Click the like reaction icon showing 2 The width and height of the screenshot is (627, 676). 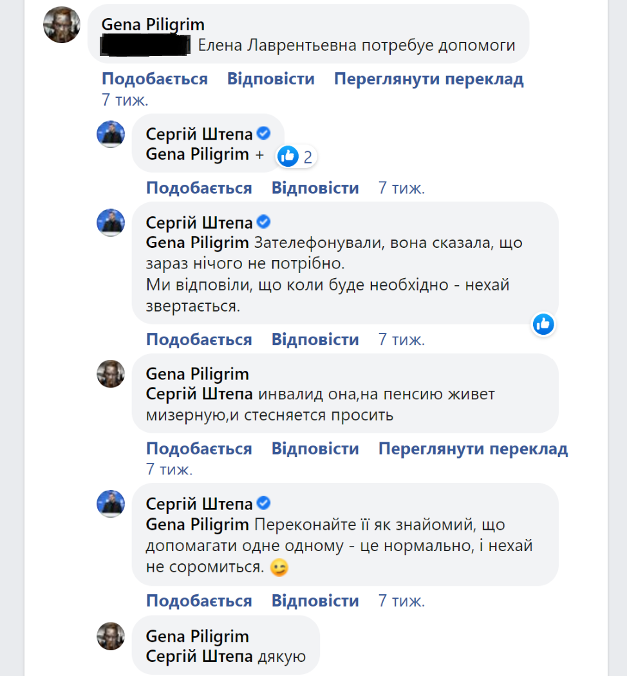tap(288, 156)
